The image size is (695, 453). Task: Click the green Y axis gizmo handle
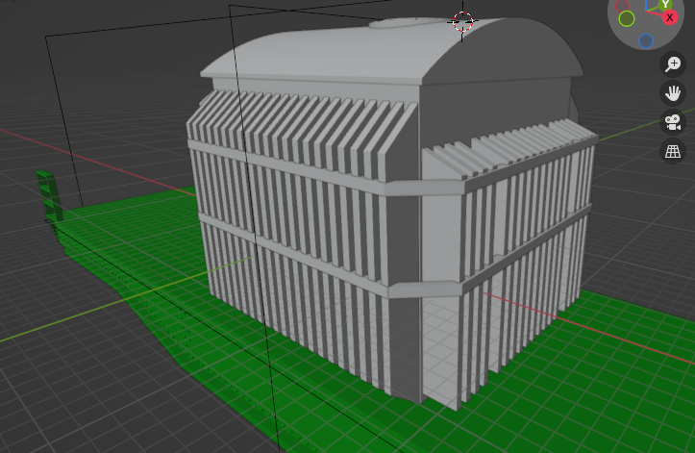click(x=665, y=3)
